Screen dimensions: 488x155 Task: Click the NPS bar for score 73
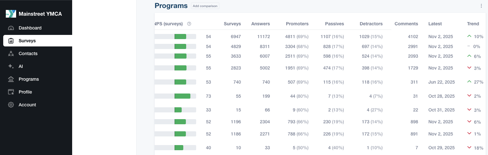pyautogui.click(x=182, y=96)
